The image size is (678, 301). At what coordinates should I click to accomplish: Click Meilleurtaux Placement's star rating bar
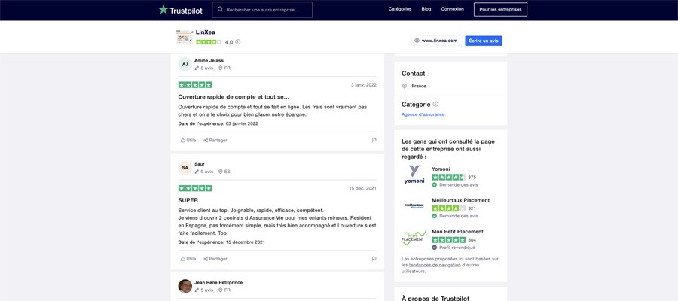(x=448, y=208)
